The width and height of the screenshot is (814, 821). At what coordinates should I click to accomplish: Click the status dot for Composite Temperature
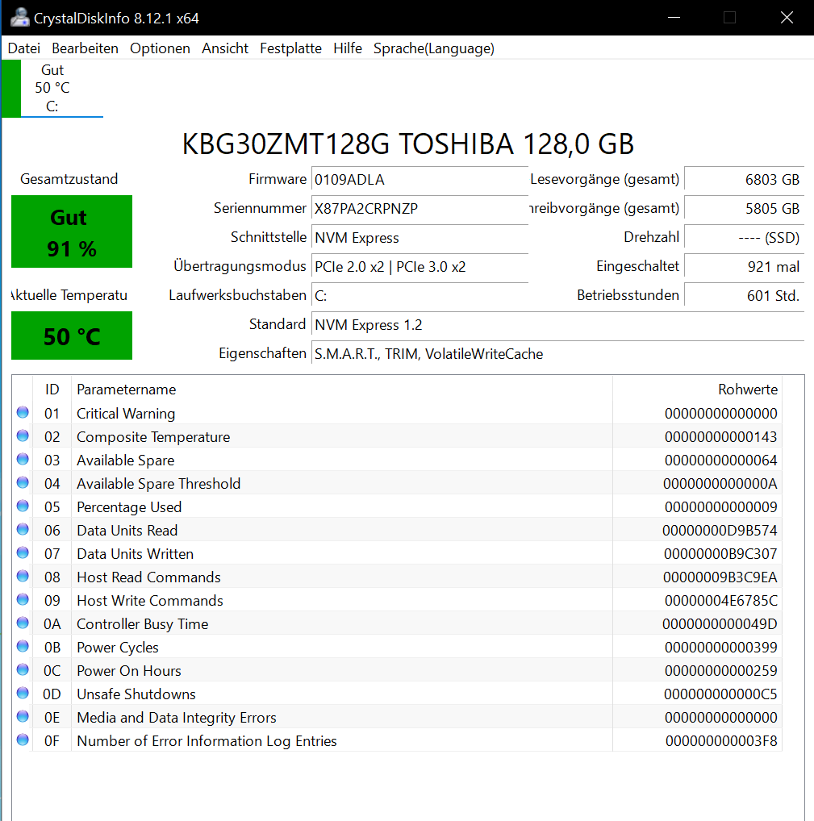click(x=23, y=436)
